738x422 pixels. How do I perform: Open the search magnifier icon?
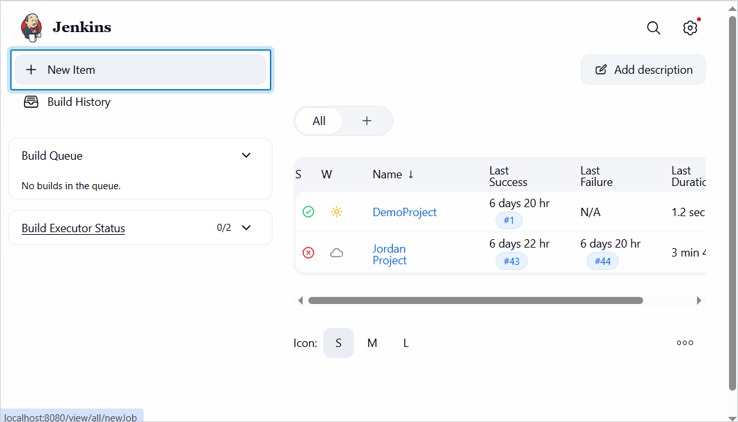[653, 28]
